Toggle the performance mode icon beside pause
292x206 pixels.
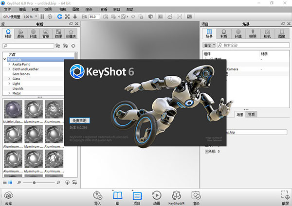[50, 17]
